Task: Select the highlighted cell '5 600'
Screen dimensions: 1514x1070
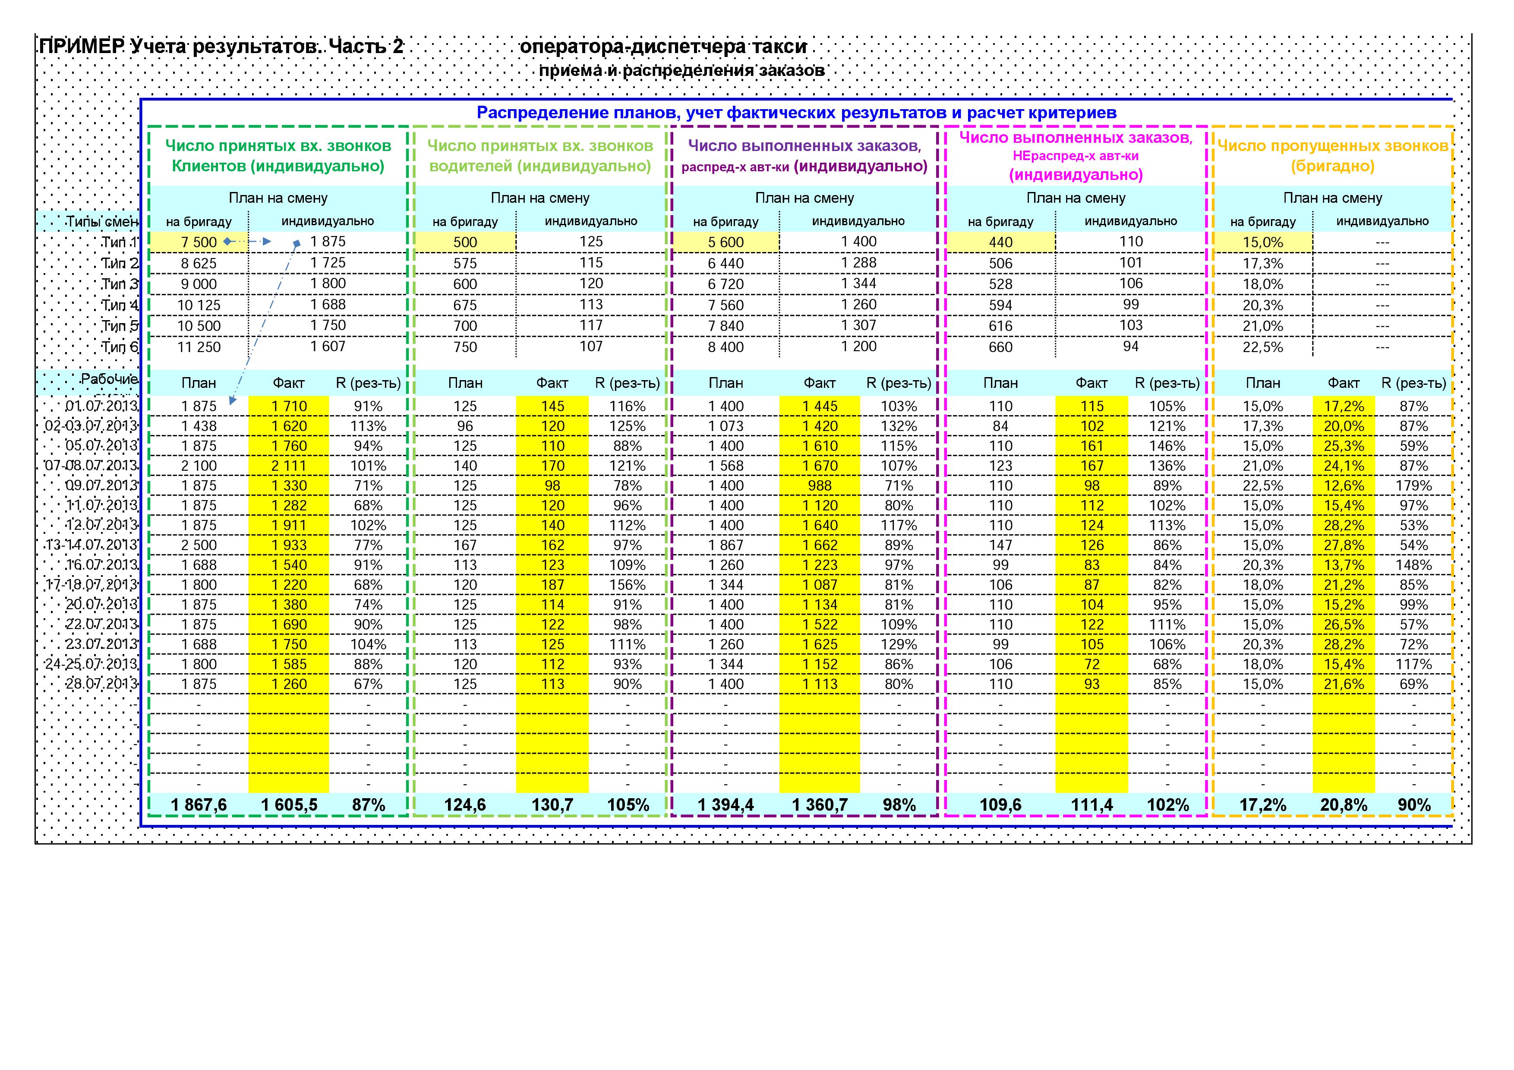Action: [726, 242]
